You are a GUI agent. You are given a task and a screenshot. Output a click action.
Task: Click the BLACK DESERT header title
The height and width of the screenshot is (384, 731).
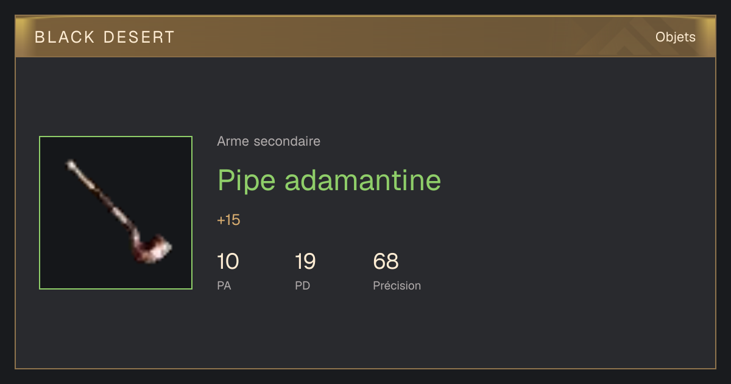[105, 37]
